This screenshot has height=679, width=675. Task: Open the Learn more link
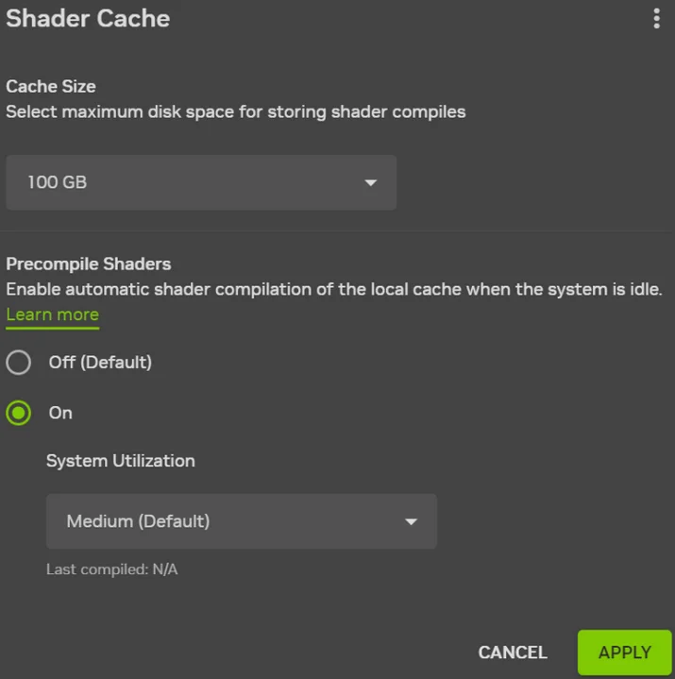[52, 314]
